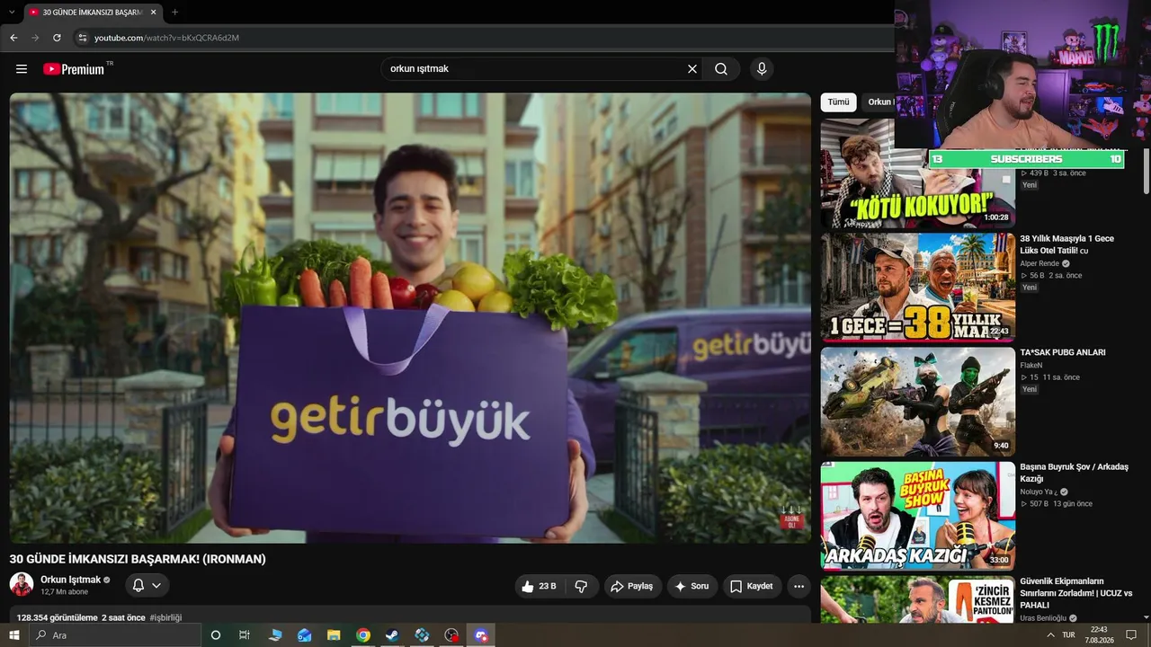Visit the Alper Rende channel

point(1039,264)
